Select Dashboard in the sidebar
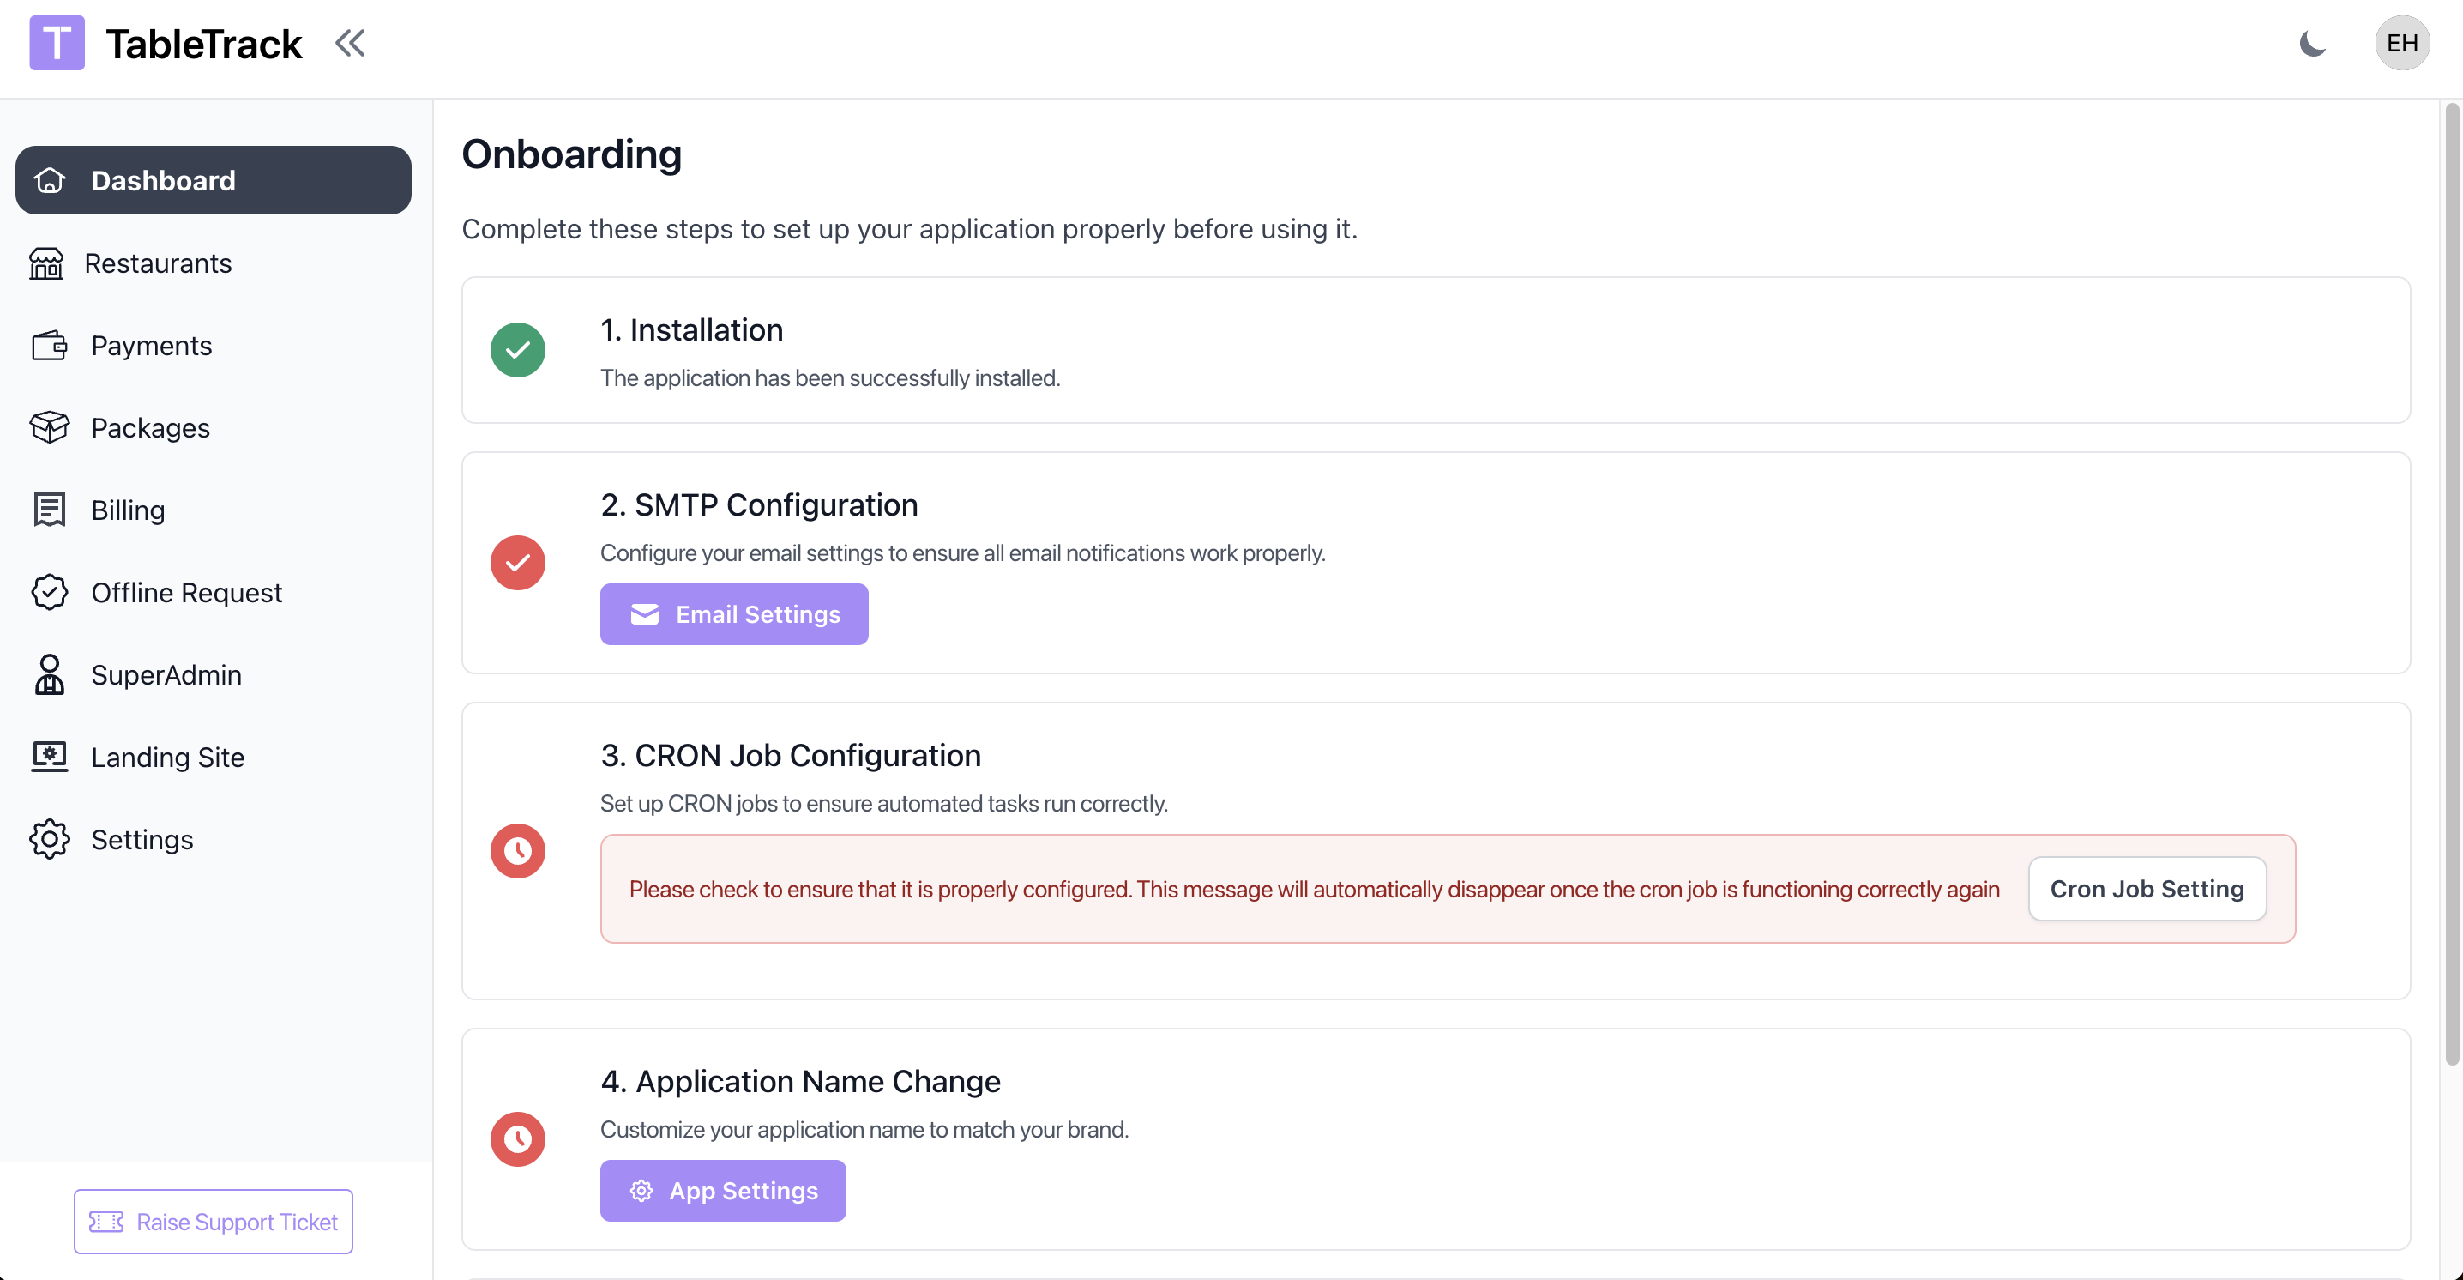Viewport: 2463px width, 1280px height. point(214,180)
